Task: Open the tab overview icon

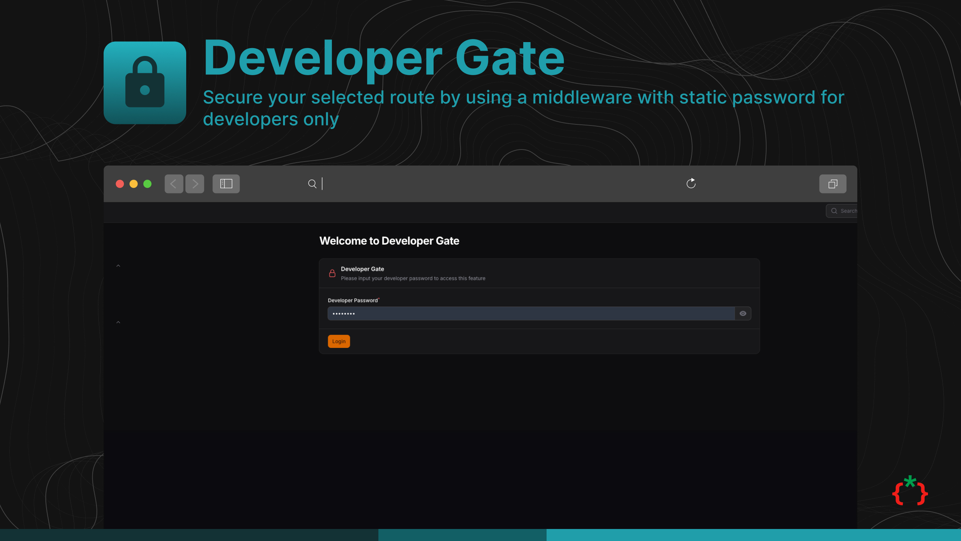Action: pyautogui.click(x=833, y=184)
